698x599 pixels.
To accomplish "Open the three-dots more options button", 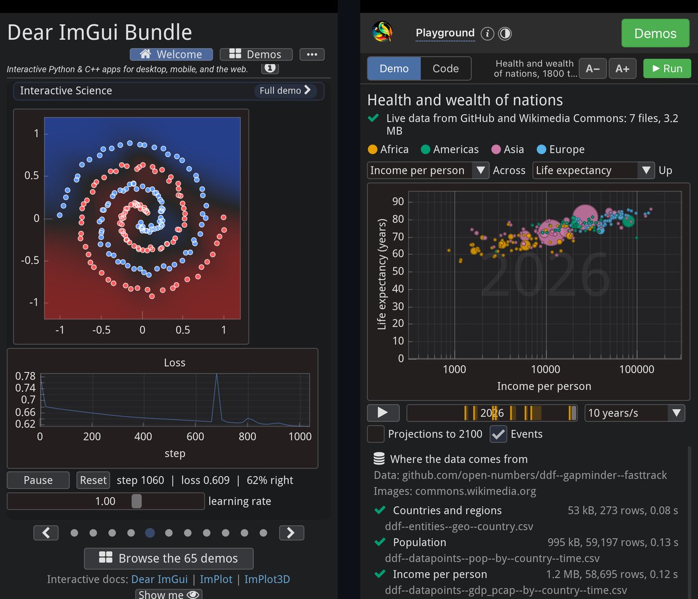I will (x=312, y=55).
